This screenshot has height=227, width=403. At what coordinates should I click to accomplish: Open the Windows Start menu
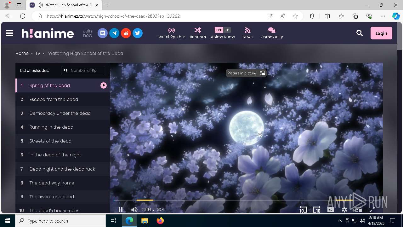point(8,221)
